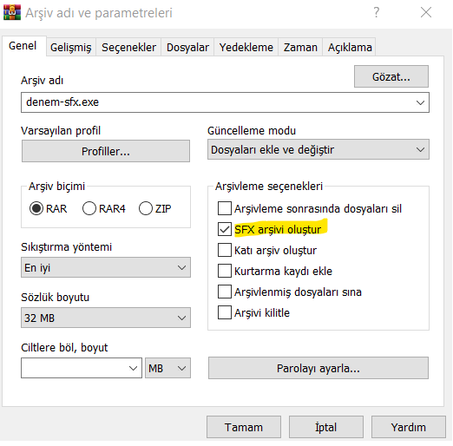This screenshot has width=453, height=446.
Task: Tick the Katı arşiv oluştur checkbox
Action: 225,250
